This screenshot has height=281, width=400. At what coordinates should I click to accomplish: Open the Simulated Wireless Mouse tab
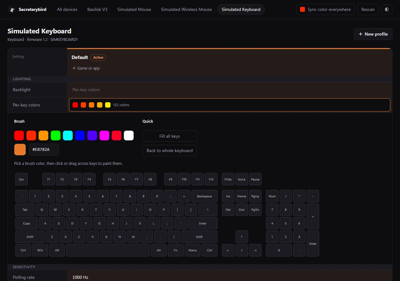pyautogui.click(x=186, y=9)
